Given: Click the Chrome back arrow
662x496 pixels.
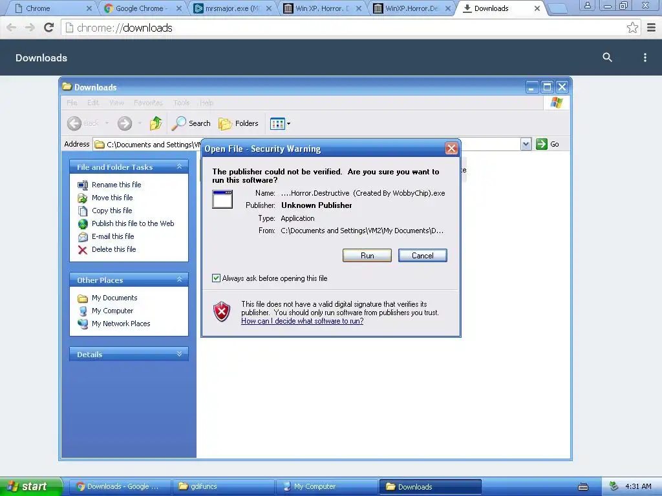Looking at the screenshot, I should click(x=12, y=28).
